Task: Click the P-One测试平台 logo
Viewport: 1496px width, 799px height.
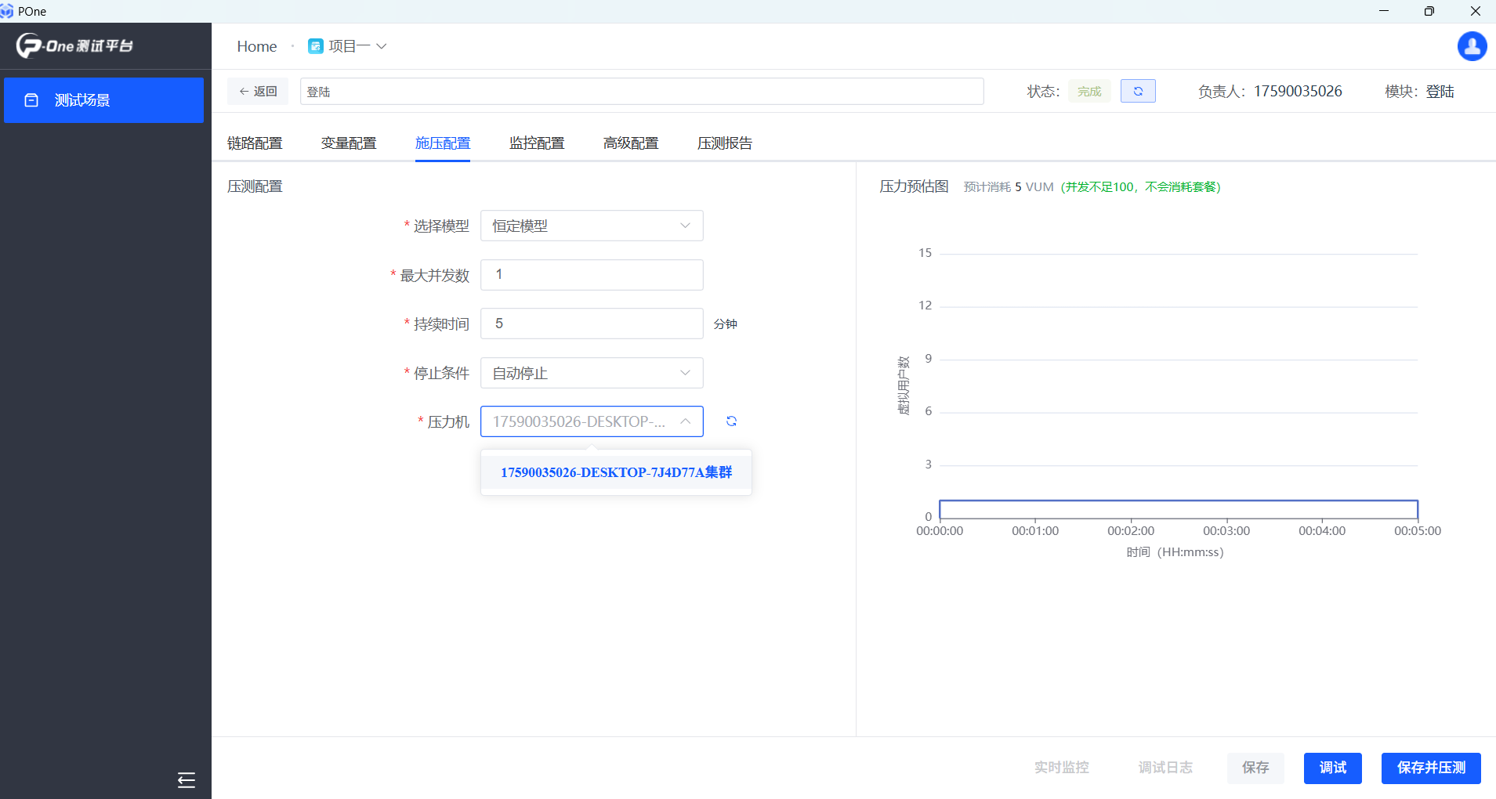Action: pyautogui.click(x=75, y=45)
